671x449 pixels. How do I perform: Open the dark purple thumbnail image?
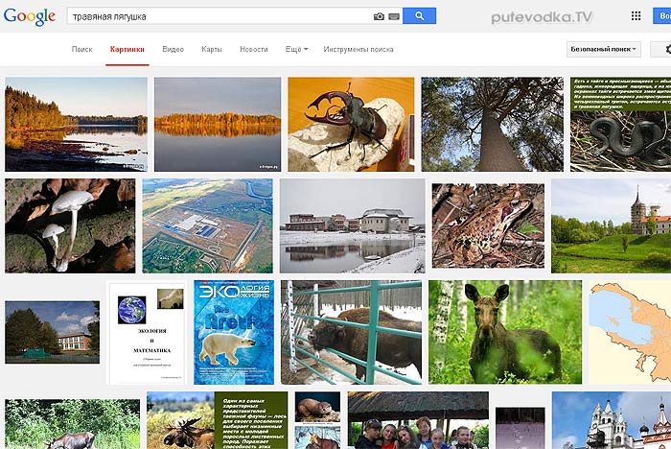pos(520,428)
